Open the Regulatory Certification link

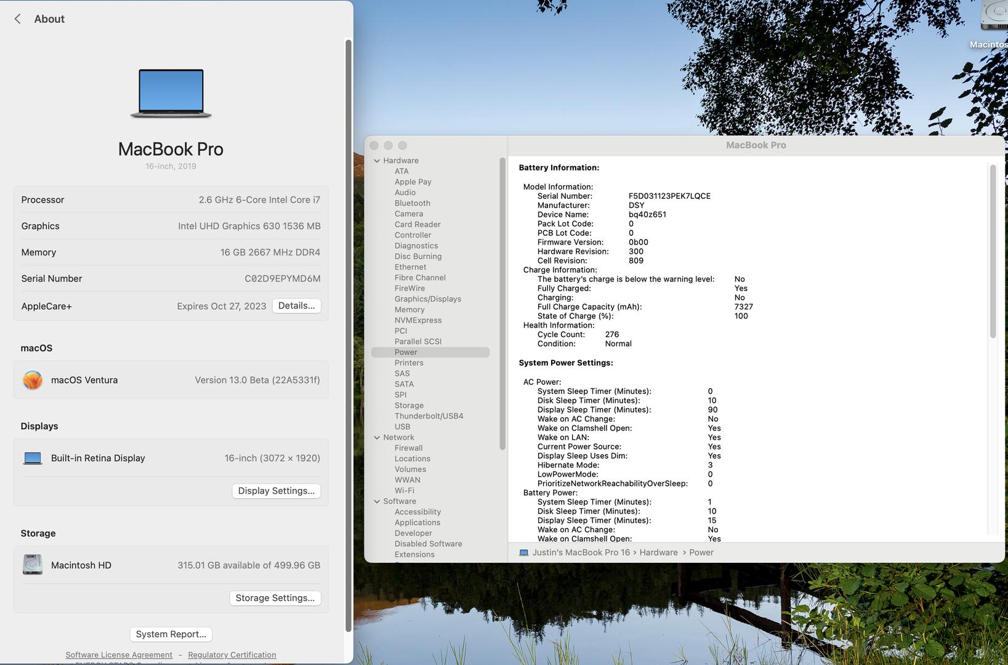[x=232, y=655]
